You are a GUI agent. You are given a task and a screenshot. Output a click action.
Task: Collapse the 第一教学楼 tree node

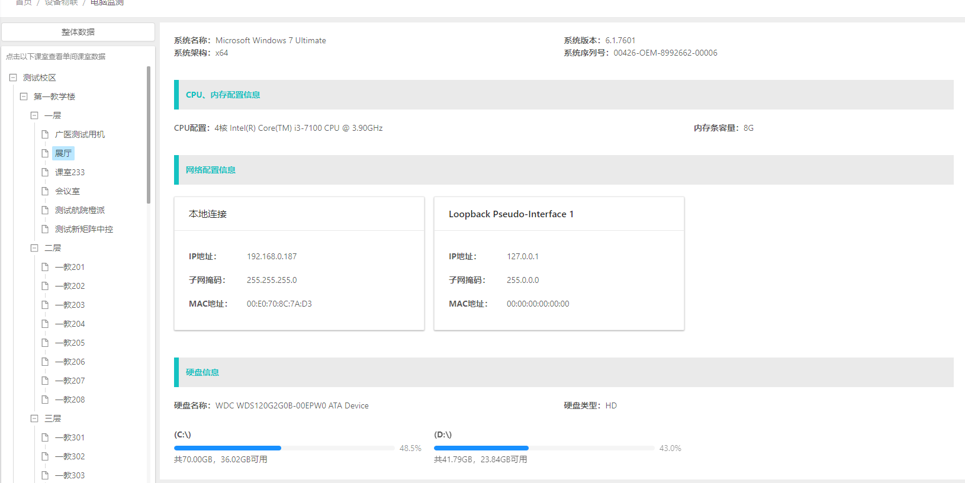[x=24, y=96]
